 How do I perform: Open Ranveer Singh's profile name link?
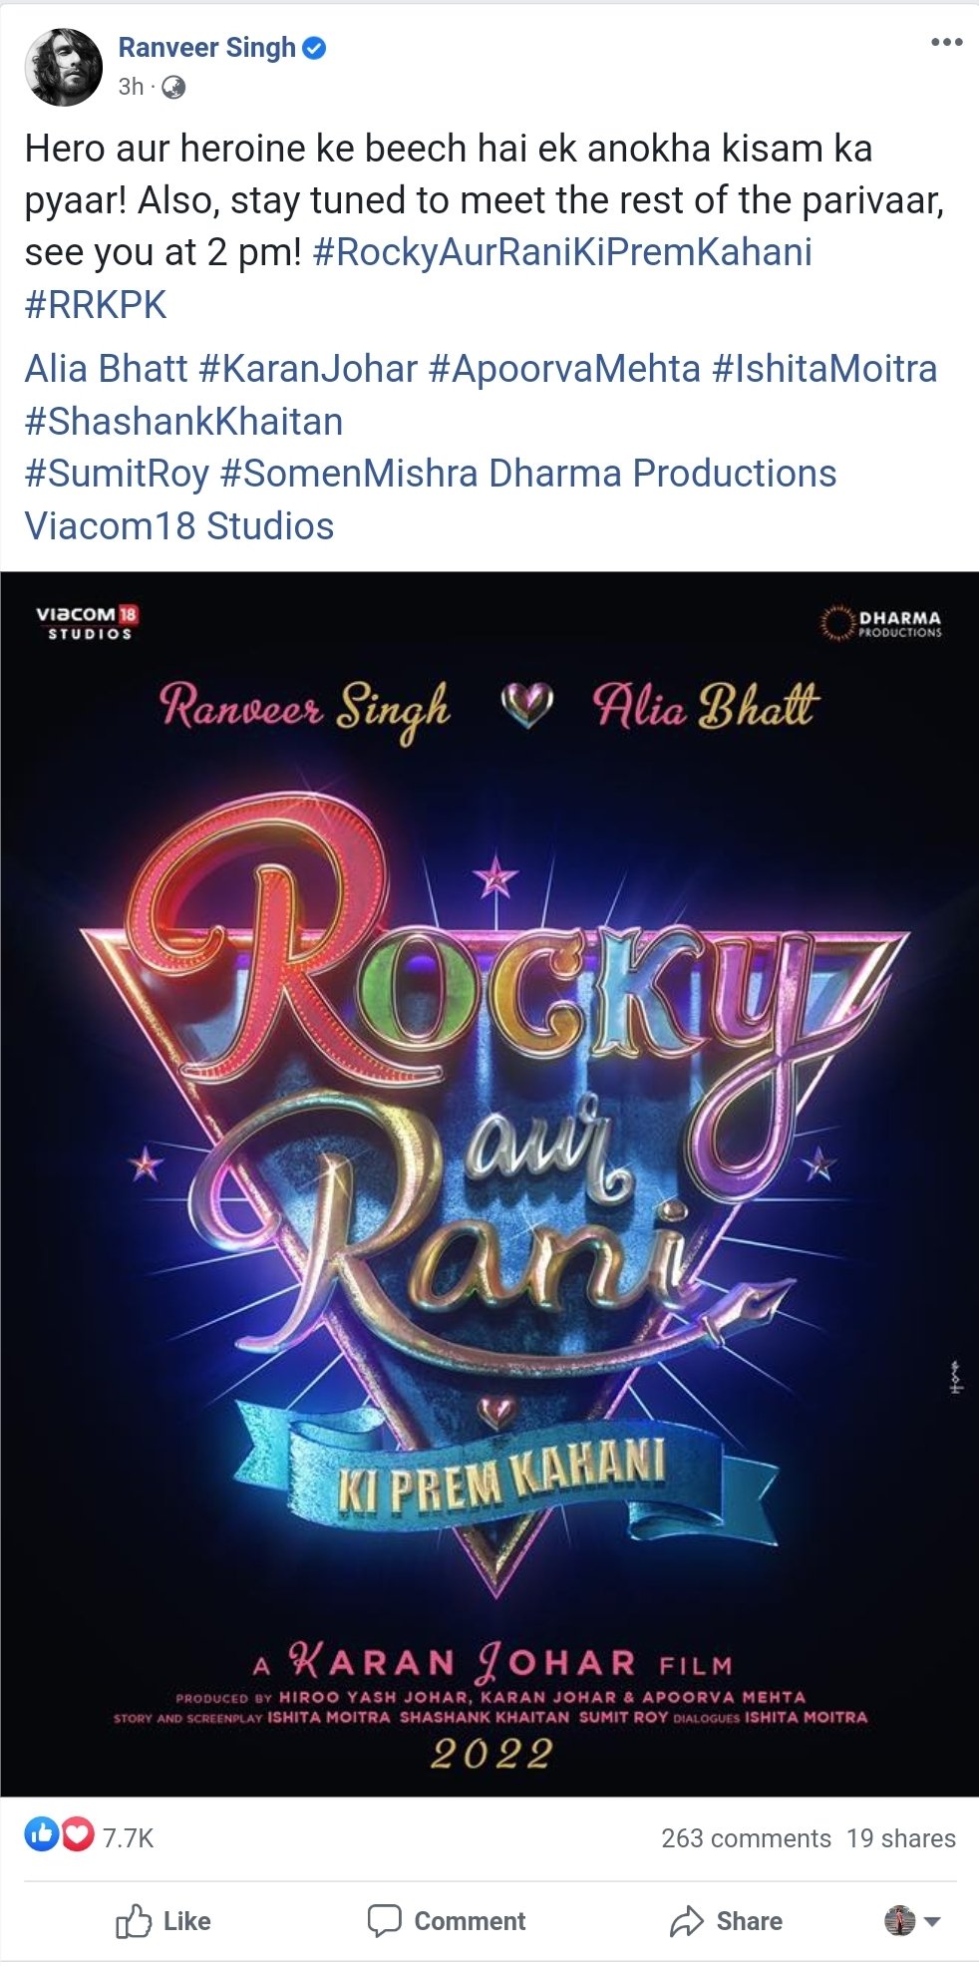207,48
